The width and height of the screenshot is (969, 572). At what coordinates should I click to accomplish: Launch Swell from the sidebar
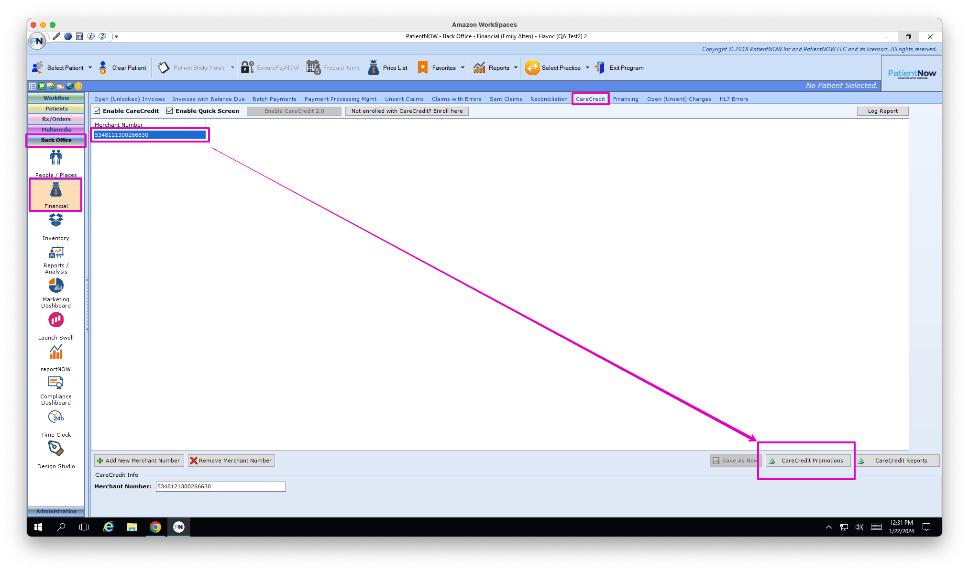pyautogui.click(x=56, y=320)
